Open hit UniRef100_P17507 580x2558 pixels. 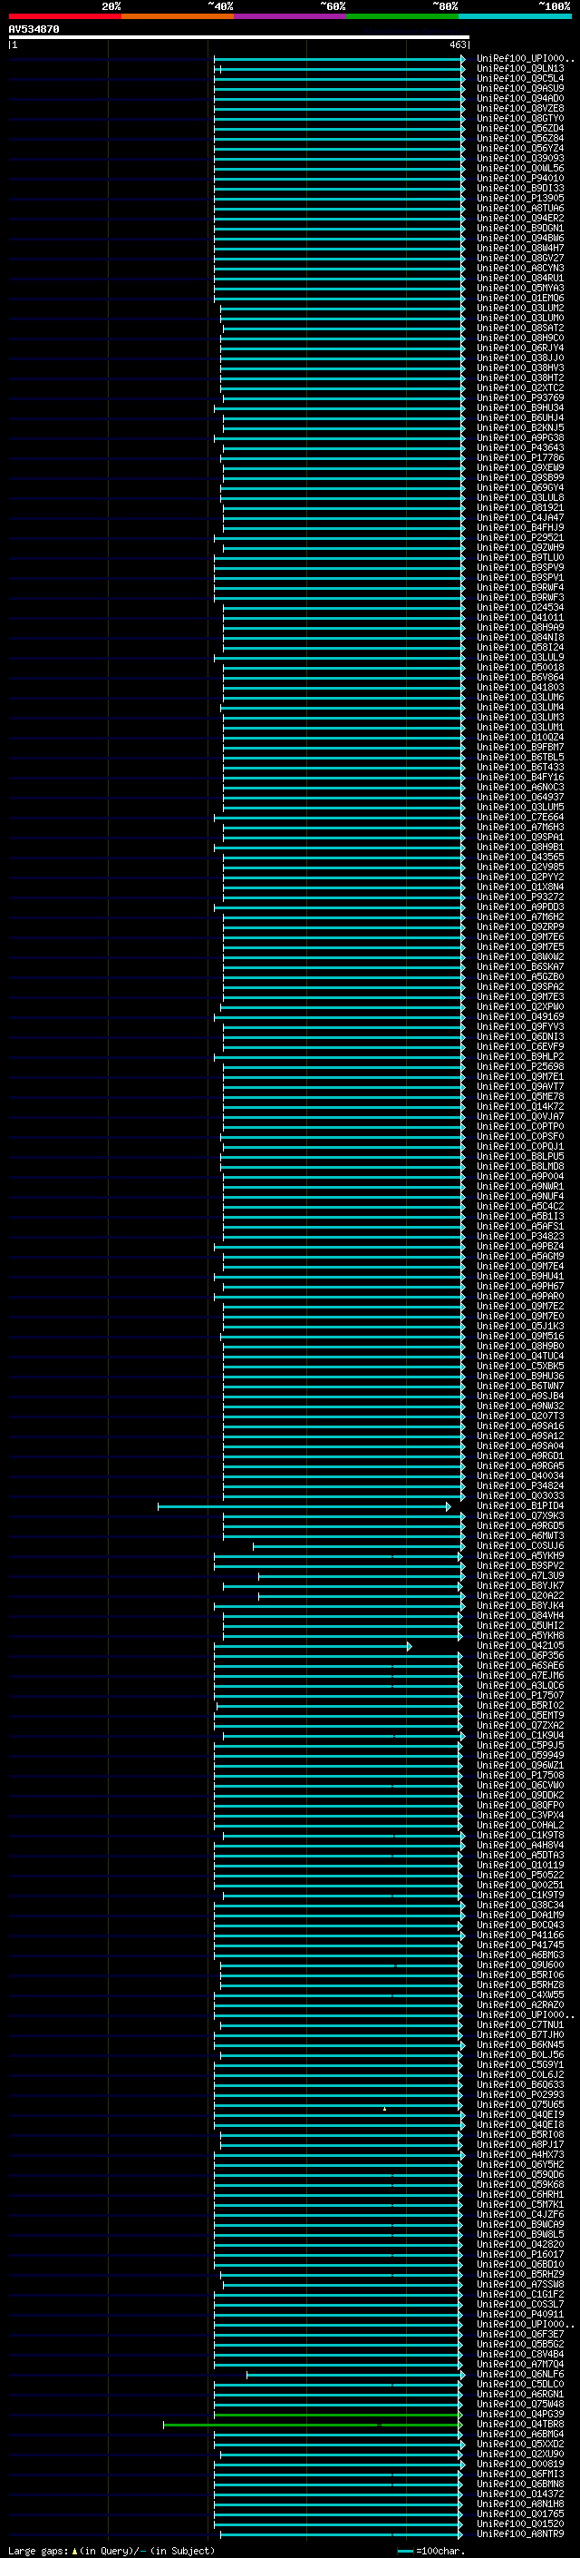point(520,1696)
